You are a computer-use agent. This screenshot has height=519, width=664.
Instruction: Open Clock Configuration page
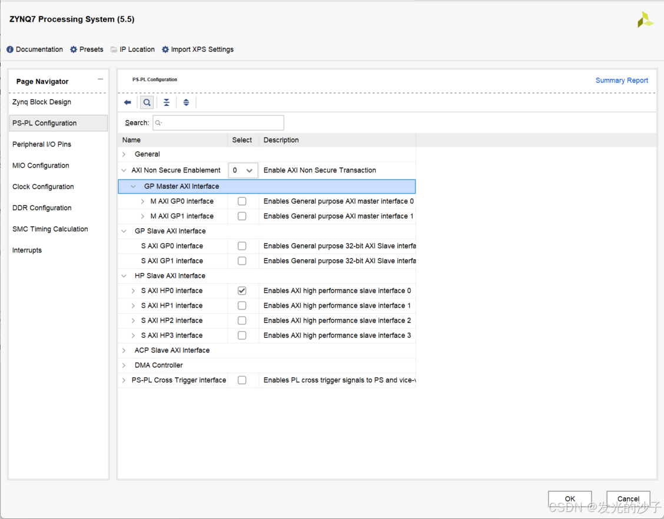58,187
